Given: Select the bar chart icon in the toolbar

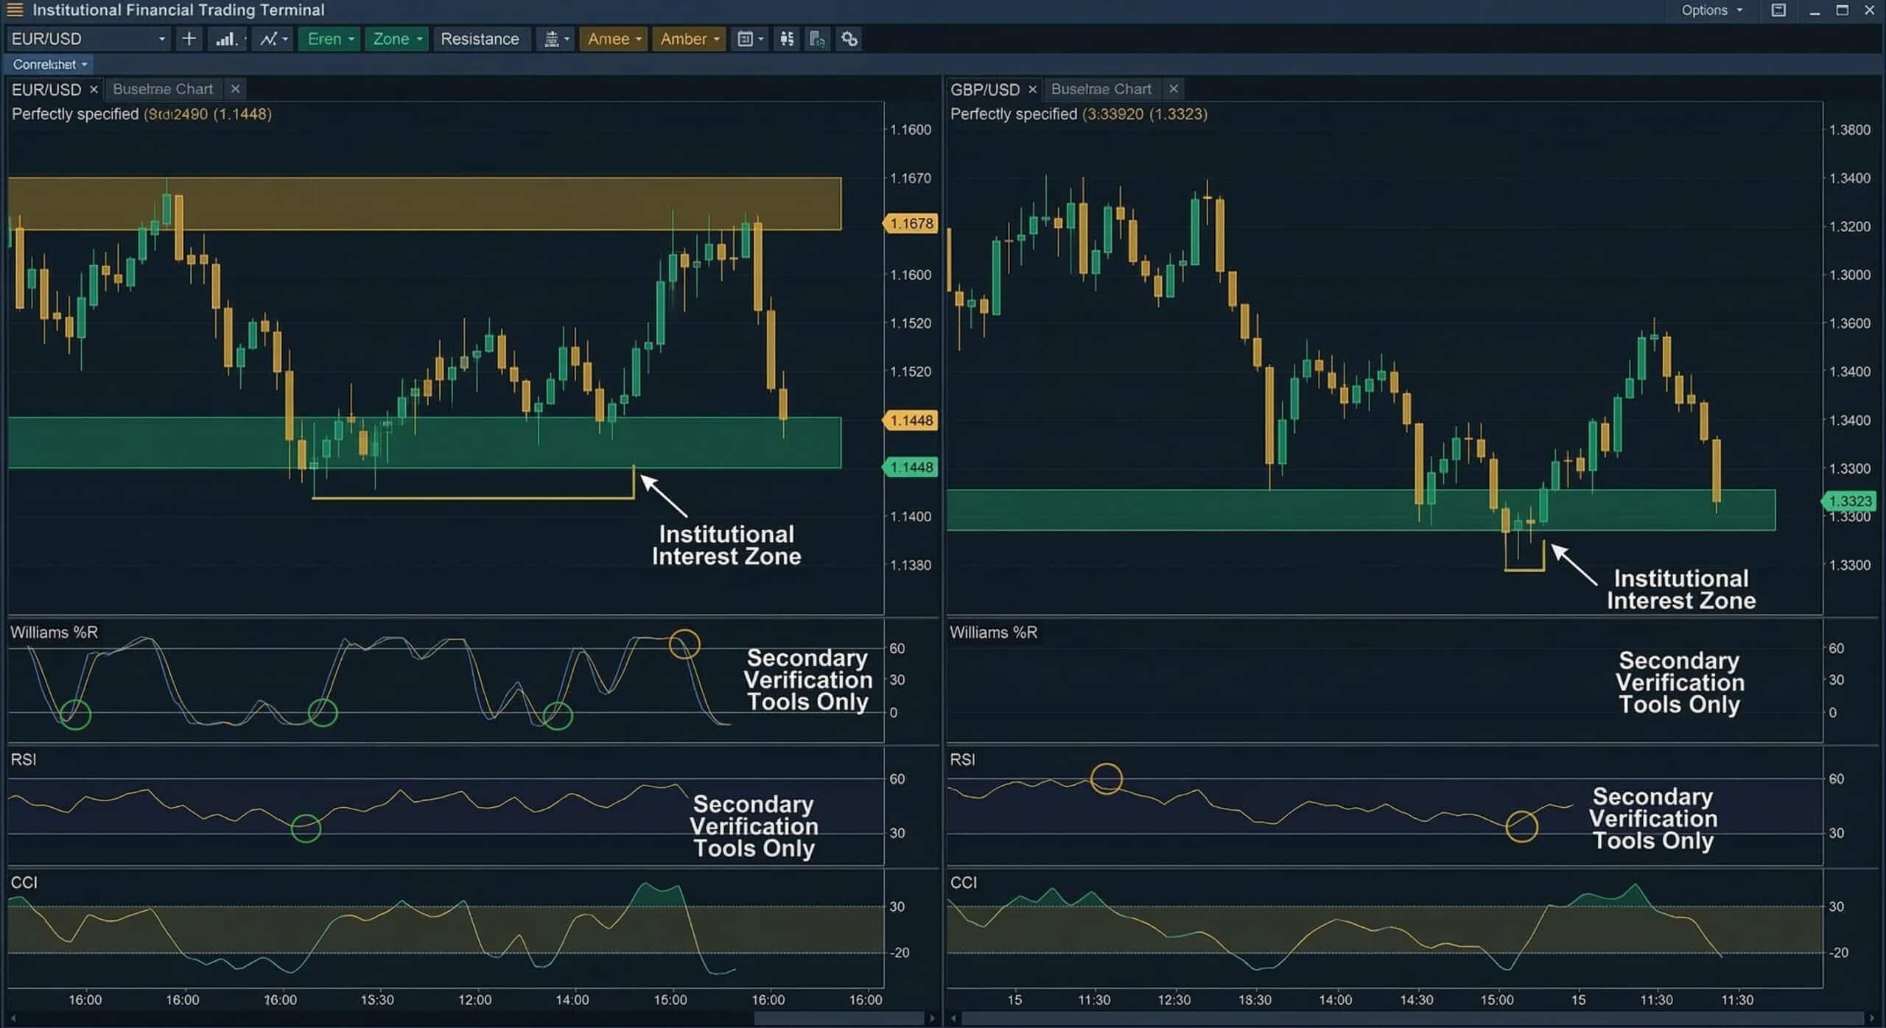Looking at the screenshot, I should [226, 39].
